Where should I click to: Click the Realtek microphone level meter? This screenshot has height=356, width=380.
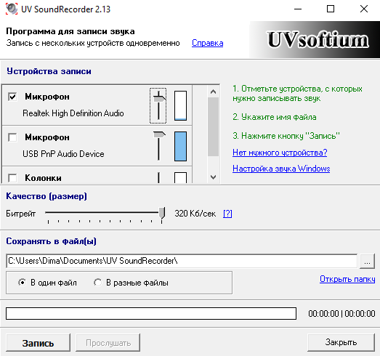tap(180, 105)
